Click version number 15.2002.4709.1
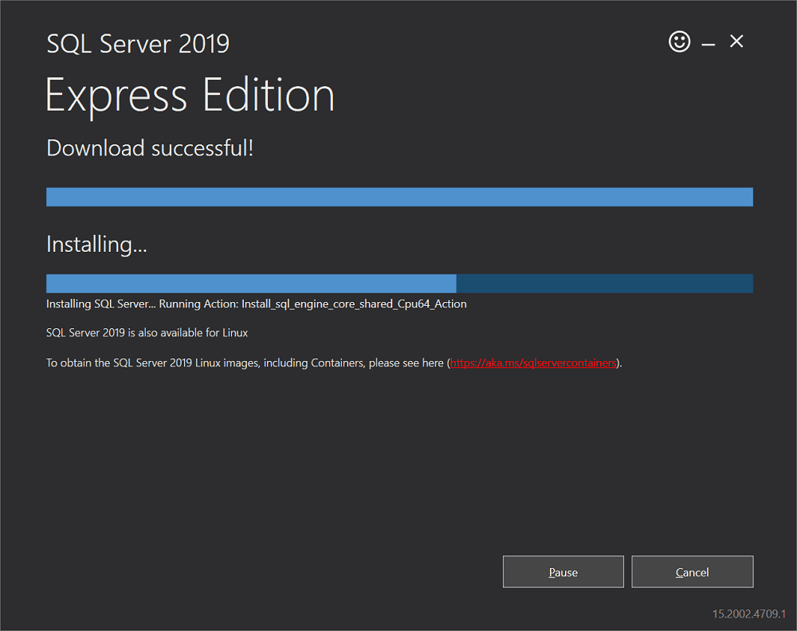Image resolution: width=797 pixels, height=631 pixels. coord(749,614)
